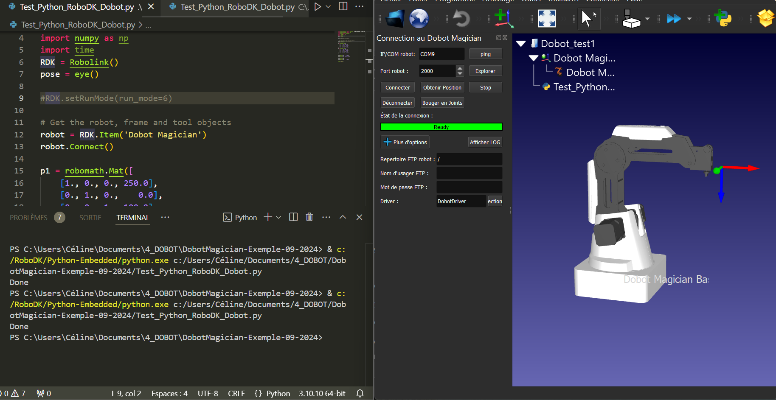Open the notifications bell in status bar
Screen dimensions: 776x400
coord(360,393)
